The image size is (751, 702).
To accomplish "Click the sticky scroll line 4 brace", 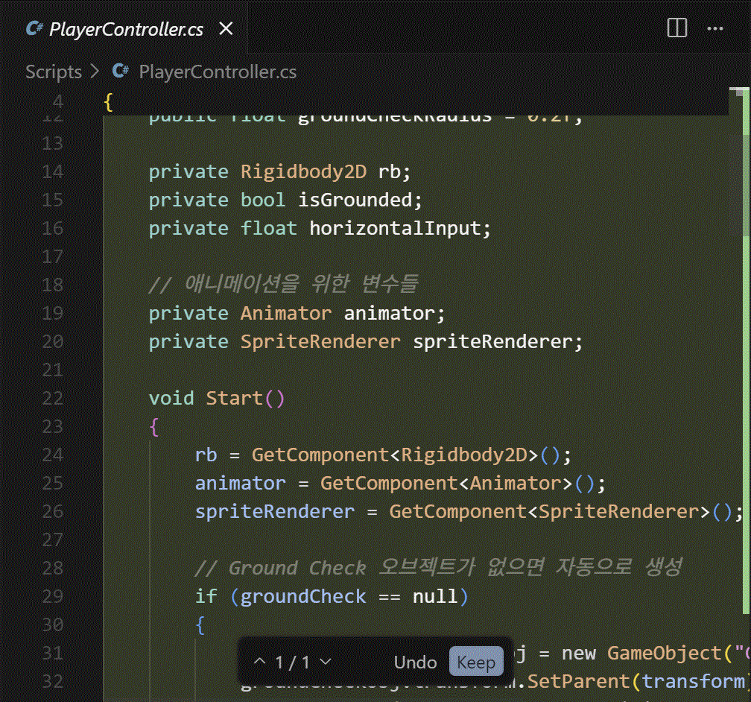I will click(x=108, y=101).
